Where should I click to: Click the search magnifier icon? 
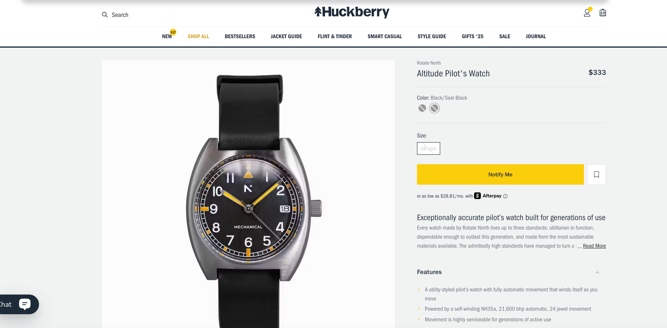click(x=105, y=15)
